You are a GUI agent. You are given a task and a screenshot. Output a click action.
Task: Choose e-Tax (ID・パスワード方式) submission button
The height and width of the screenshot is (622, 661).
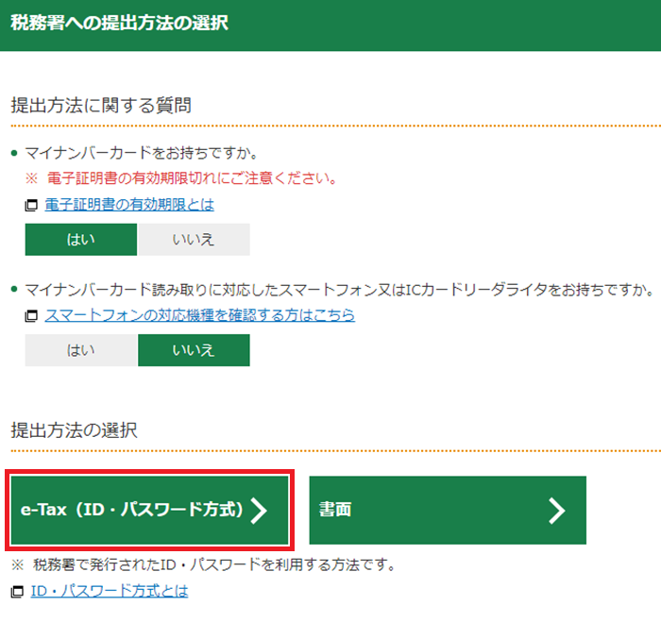click(149, 510)
